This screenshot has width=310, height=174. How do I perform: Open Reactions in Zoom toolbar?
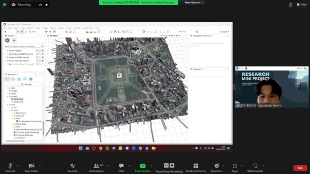(217, 168)
